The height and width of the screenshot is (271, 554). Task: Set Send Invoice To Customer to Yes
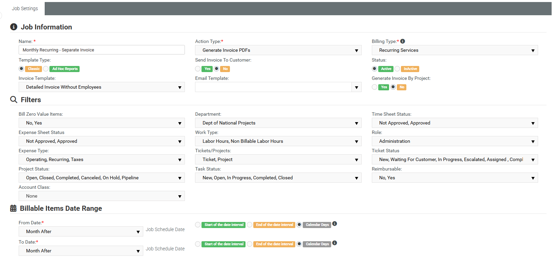[198, 69]
